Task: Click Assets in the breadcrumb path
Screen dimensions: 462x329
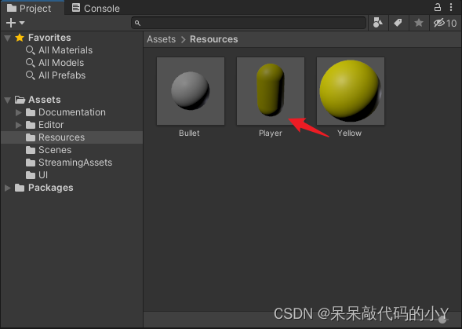Action: (161, 39)
